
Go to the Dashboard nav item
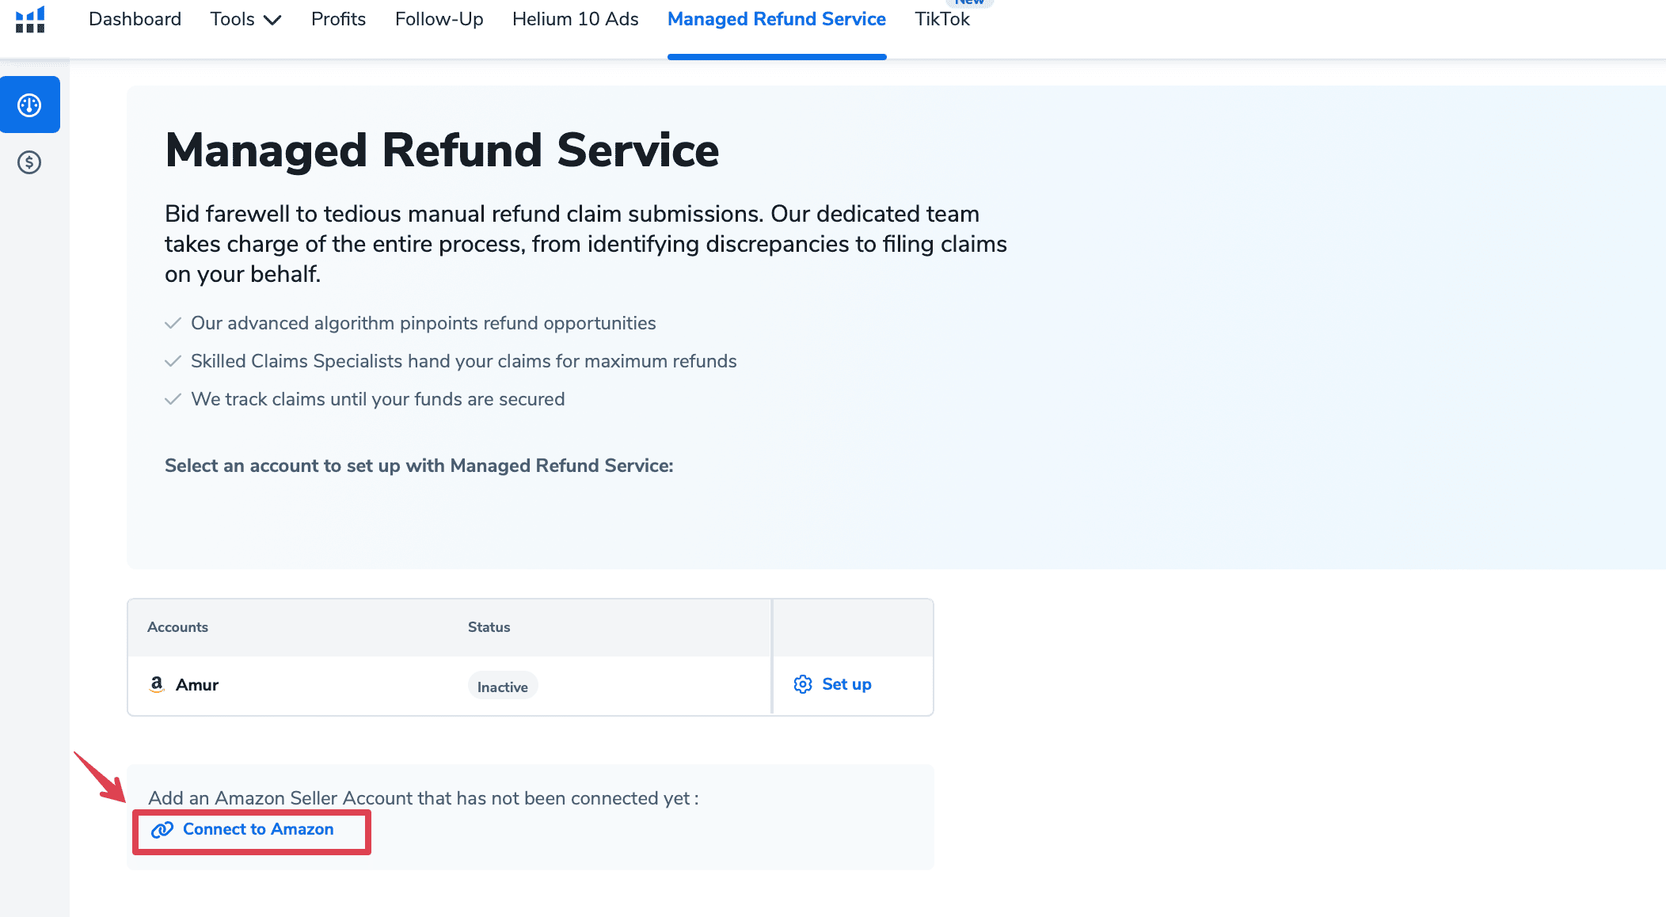click(x=135, y=19)
